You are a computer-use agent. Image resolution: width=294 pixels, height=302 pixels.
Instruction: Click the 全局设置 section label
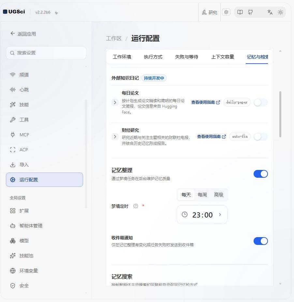18,198
